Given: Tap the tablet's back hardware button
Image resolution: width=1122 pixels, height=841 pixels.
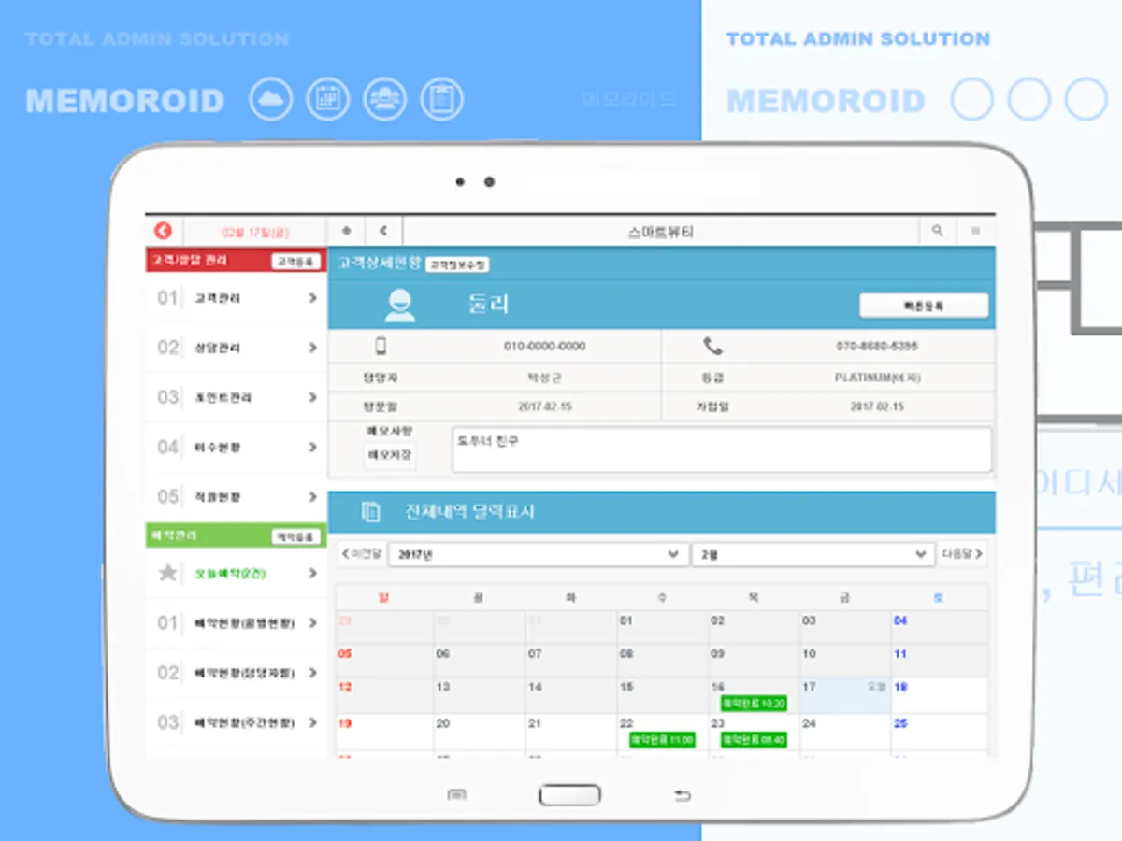Looking at the screenshot, I should click(x=682, y=795).
